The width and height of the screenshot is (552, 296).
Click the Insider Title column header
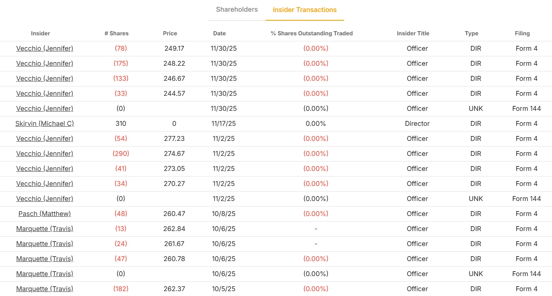tap(413, 33)
